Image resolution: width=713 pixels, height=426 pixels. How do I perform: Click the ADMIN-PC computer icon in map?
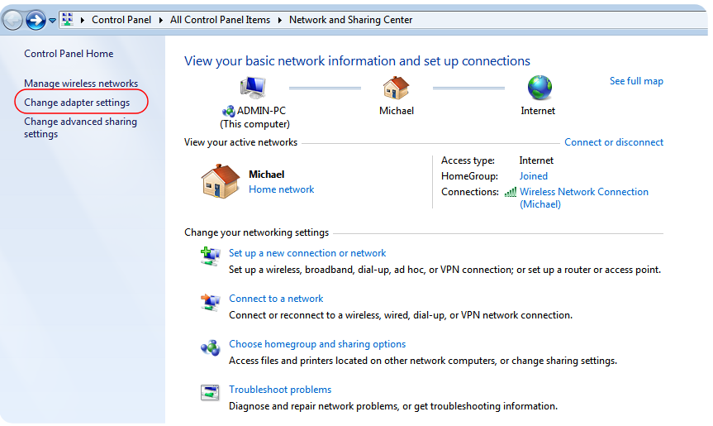point(253,88)
